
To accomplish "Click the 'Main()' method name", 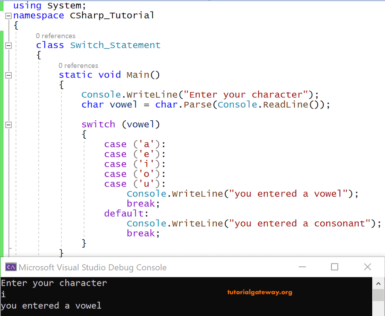I will click(143, 75).
